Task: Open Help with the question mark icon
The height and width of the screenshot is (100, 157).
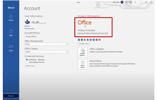Action: pyautogui.click(x=135, y=2)
